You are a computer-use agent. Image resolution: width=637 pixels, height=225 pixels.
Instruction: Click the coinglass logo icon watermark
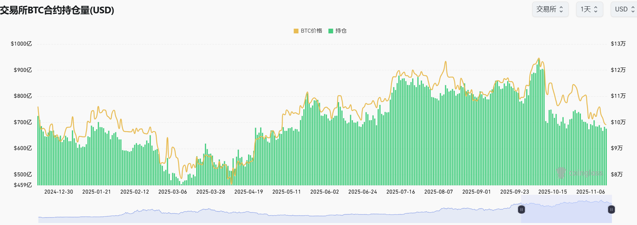(561, 173)
